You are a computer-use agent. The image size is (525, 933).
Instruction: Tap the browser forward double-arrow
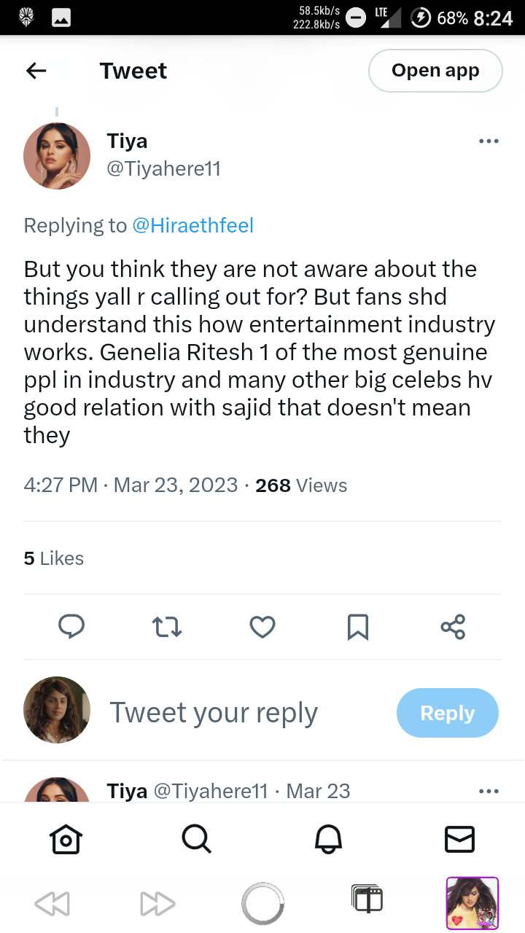point(158,904)
